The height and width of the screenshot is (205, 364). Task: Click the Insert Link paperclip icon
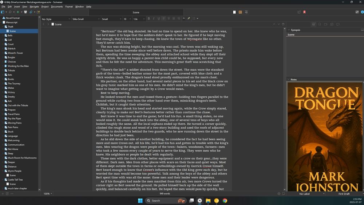[31, 12]
